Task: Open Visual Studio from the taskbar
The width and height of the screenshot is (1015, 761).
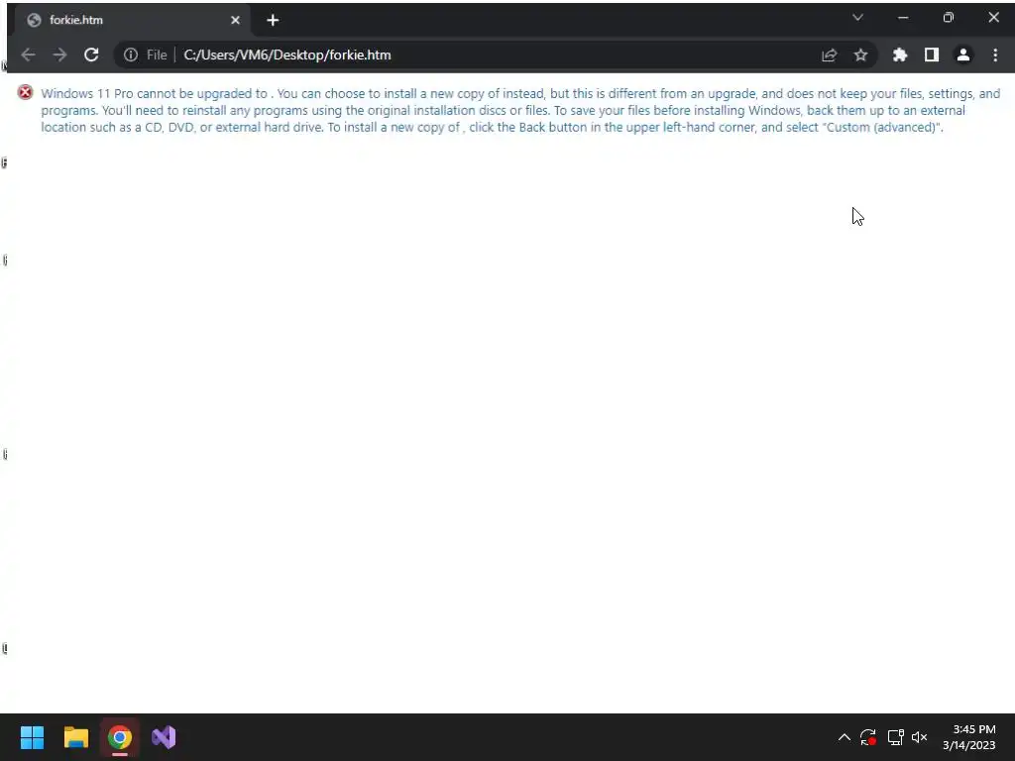Action: coord(164,737)
